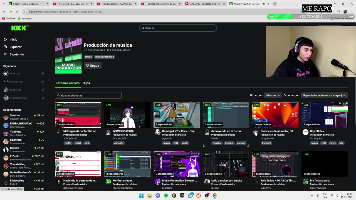Open Music Production Stream thumbnail by zojieraine
Screen dimensions: 356x200
[177, 164]
